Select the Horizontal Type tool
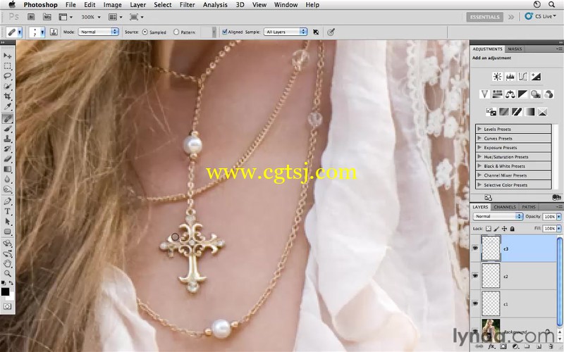Viewport: 564px width, 352px height. pyautogui.click(x=8, y=212)
